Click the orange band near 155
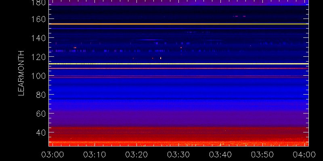 coord(178,24)
